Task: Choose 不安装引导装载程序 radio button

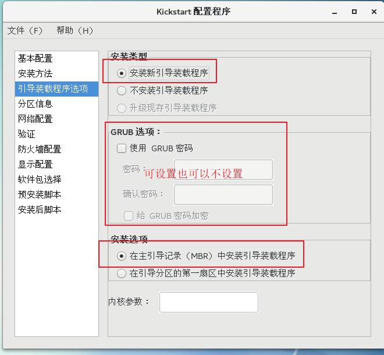Action: click(x=122, y=91)
